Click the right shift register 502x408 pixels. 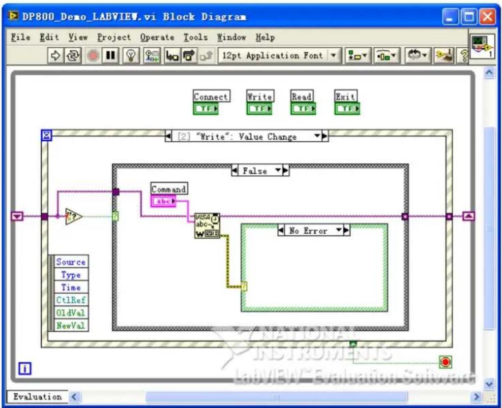pos(469,216)
